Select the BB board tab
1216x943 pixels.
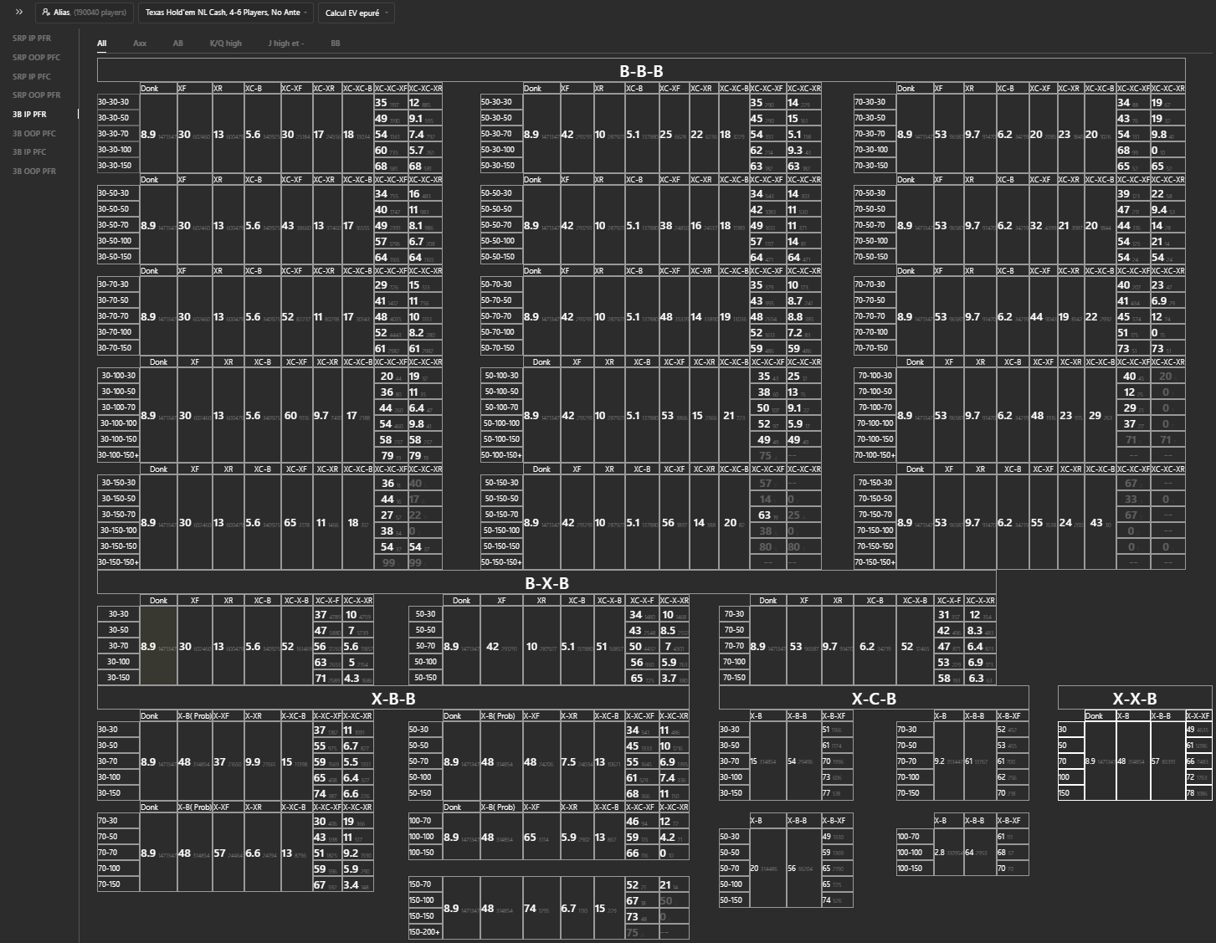336,43
